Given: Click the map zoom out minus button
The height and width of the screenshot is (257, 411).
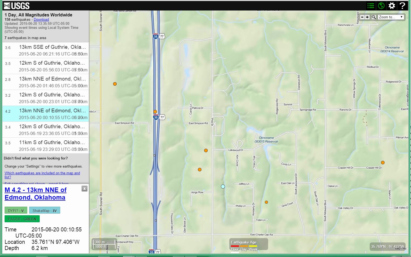Looking at the screenshot, I should pos(362,17).
